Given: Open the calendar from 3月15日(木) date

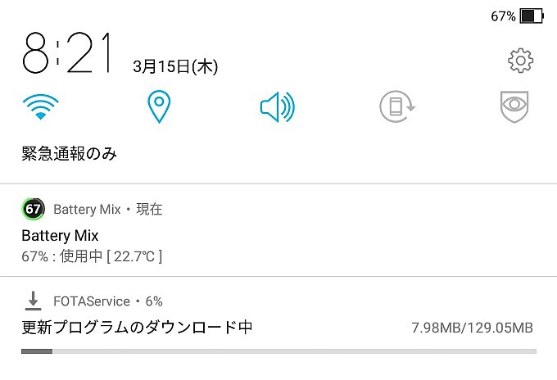Looking at the screenshot, I should point(175,66).
